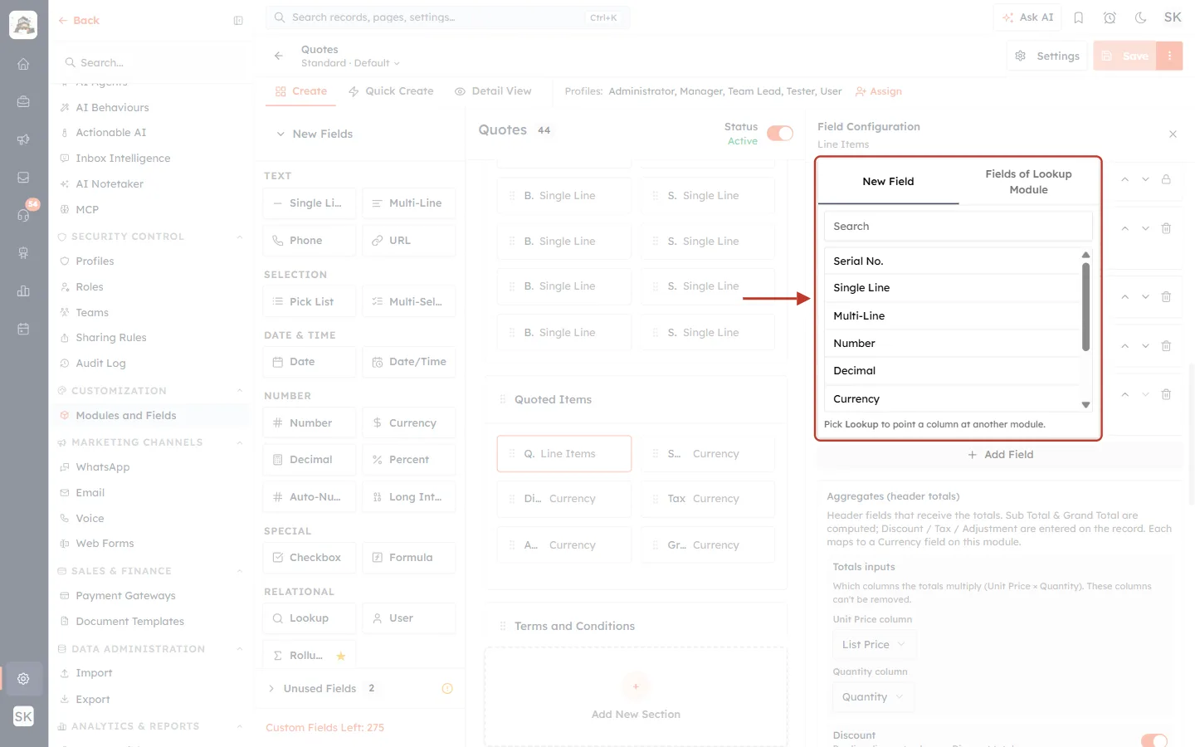Open the Quick Create tab
1195x747 pixels.
point(391,91)
